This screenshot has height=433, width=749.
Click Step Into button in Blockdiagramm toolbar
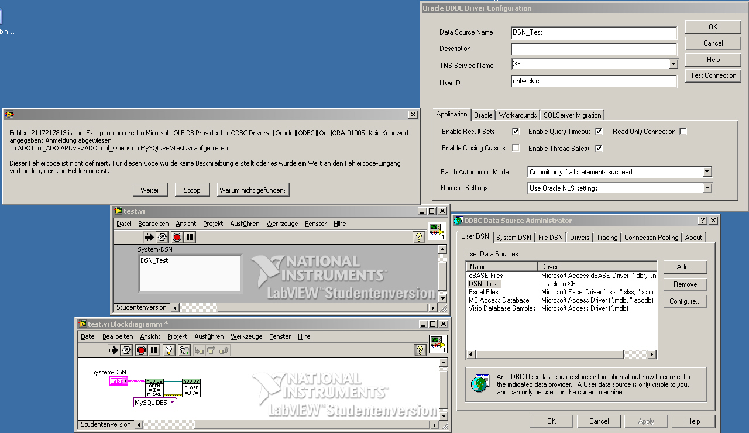coord(199,350)
